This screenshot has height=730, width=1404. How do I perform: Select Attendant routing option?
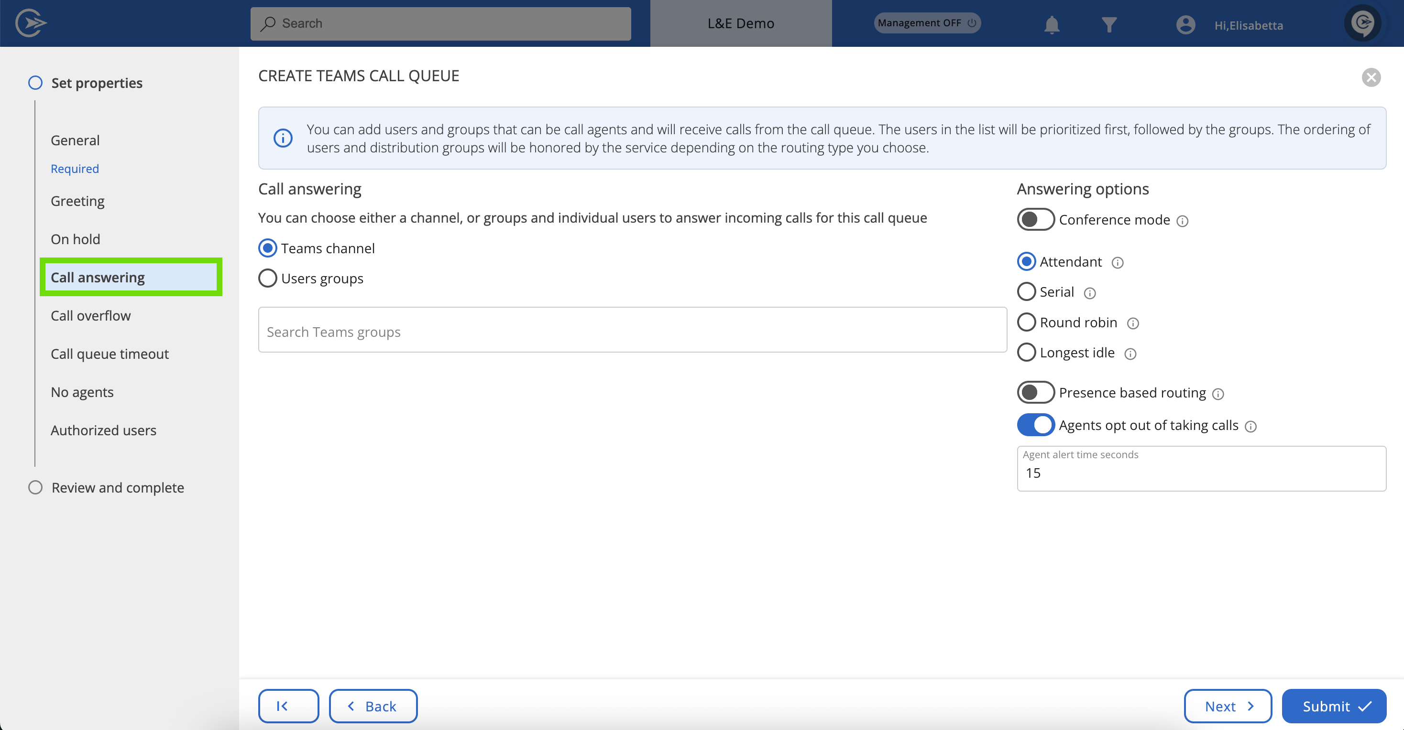(1026, 262)
